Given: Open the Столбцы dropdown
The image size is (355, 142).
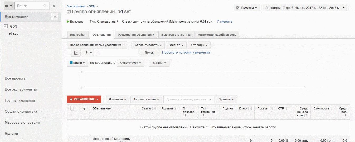Looking at the screenshot, I should (199, 45).
